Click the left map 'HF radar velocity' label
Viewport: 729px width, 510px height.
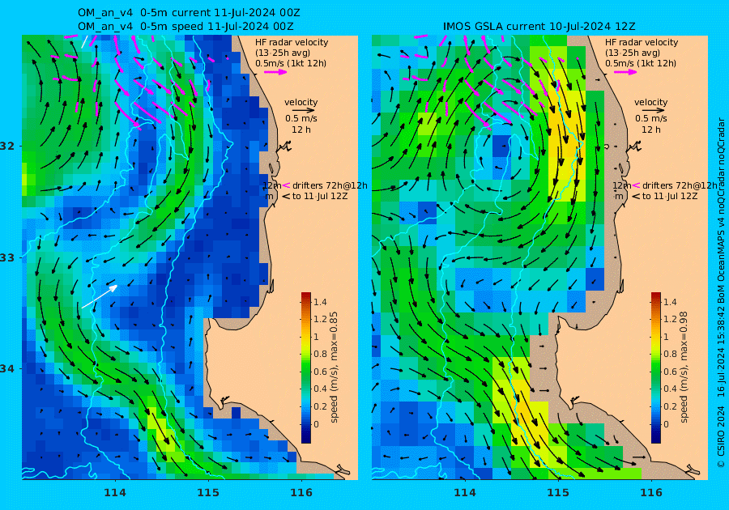click(292, 42)
